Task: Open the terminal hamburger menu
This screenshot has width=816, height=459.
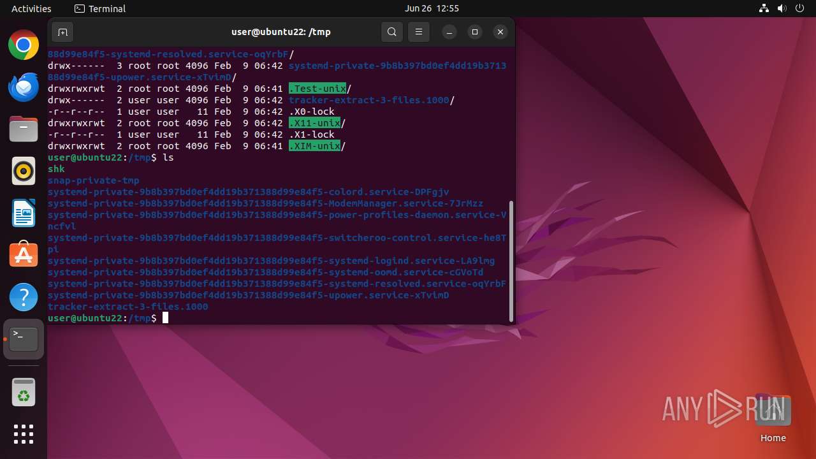Action: point(419,32)
